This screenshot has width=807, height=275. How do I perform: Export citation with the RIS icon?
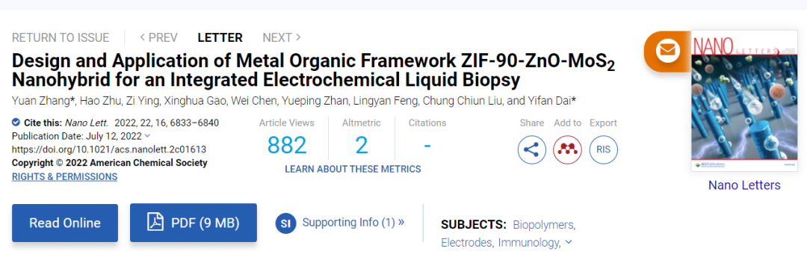(603, 150)
